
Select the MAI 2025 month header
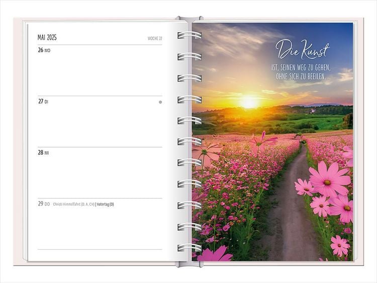click(48, 38)
